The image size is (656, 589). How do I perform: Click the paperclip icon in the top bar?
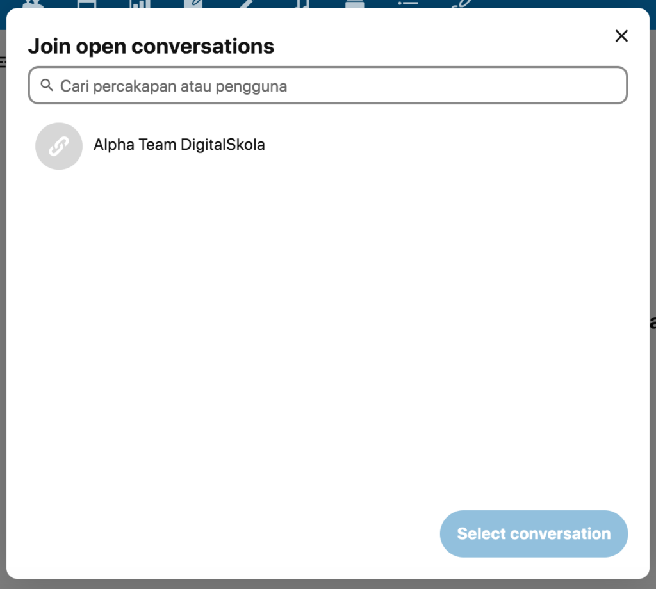click(461, 4)
